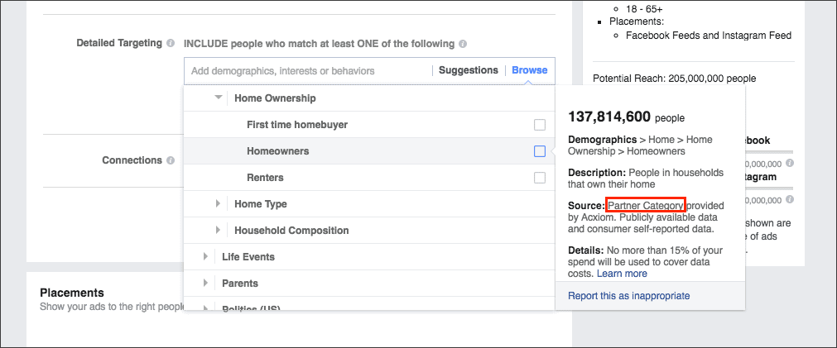The height and width of the screenshot is (348, 837).
Task: Click the Add demographics, interests input field
Action: coord(309,71)
